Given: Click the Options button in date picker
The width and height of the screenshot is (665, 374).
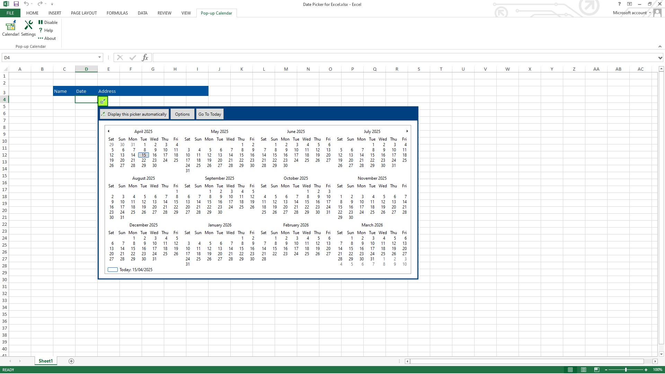Looking at the screenshot, I should pos(182,114).
